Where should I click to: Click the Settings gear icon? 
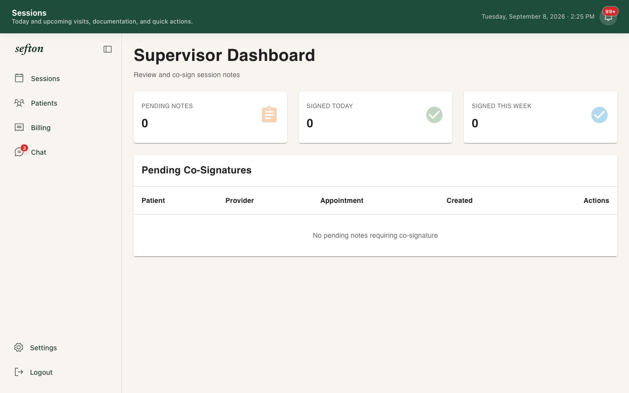point(19,347)
